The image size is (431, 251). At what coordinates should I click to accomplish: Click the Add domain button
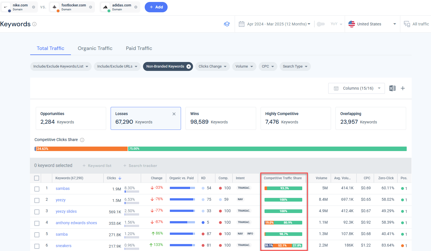tap(156, 7)
